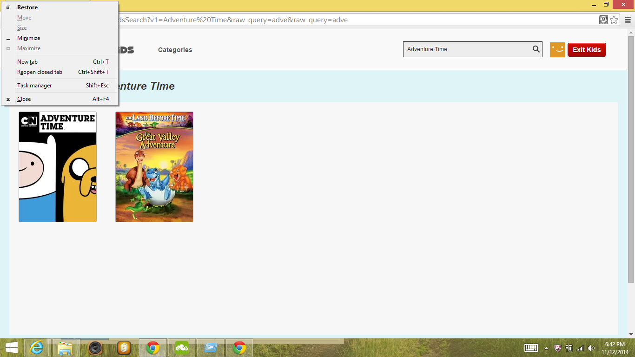The height and width of the screenshot is (357, 635).
Task: Click the magnifying glass search icon
Action: point(536,49)
